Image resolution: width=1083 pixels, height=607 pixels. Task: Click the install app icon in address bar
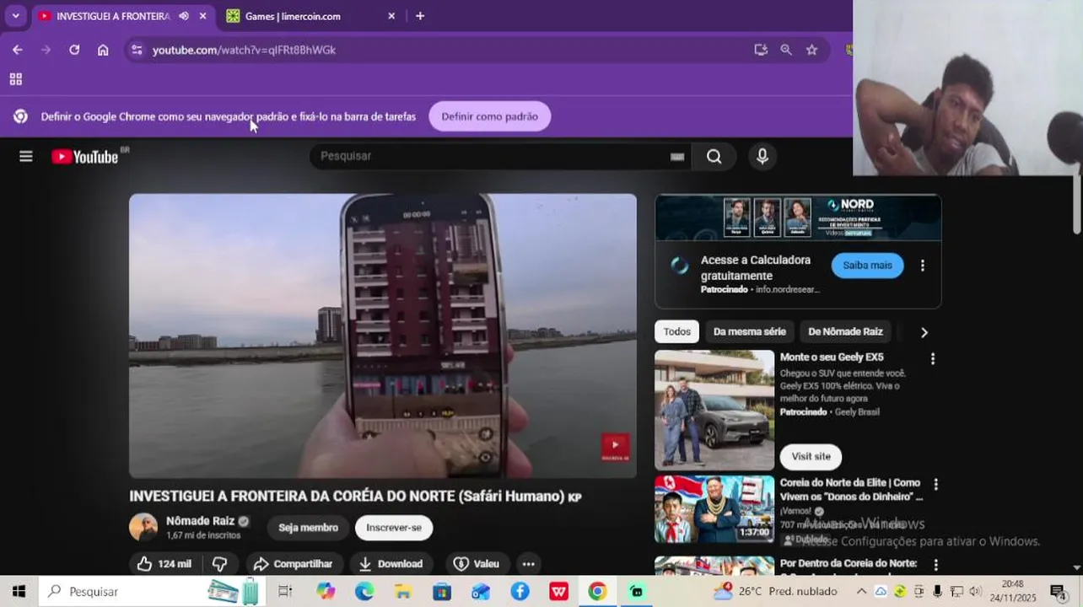[x=761, y=50]
